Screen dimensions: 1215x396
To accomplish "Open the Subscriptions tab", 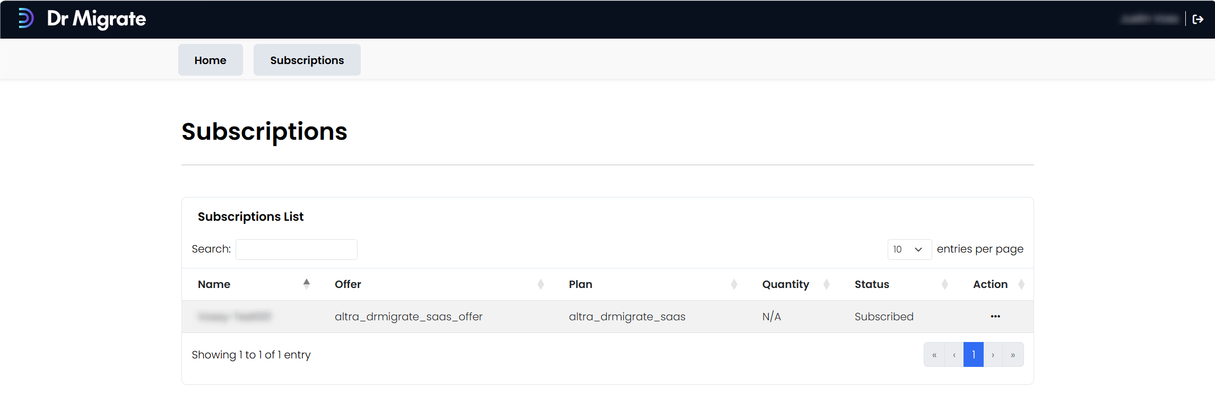I will (307, 60).
